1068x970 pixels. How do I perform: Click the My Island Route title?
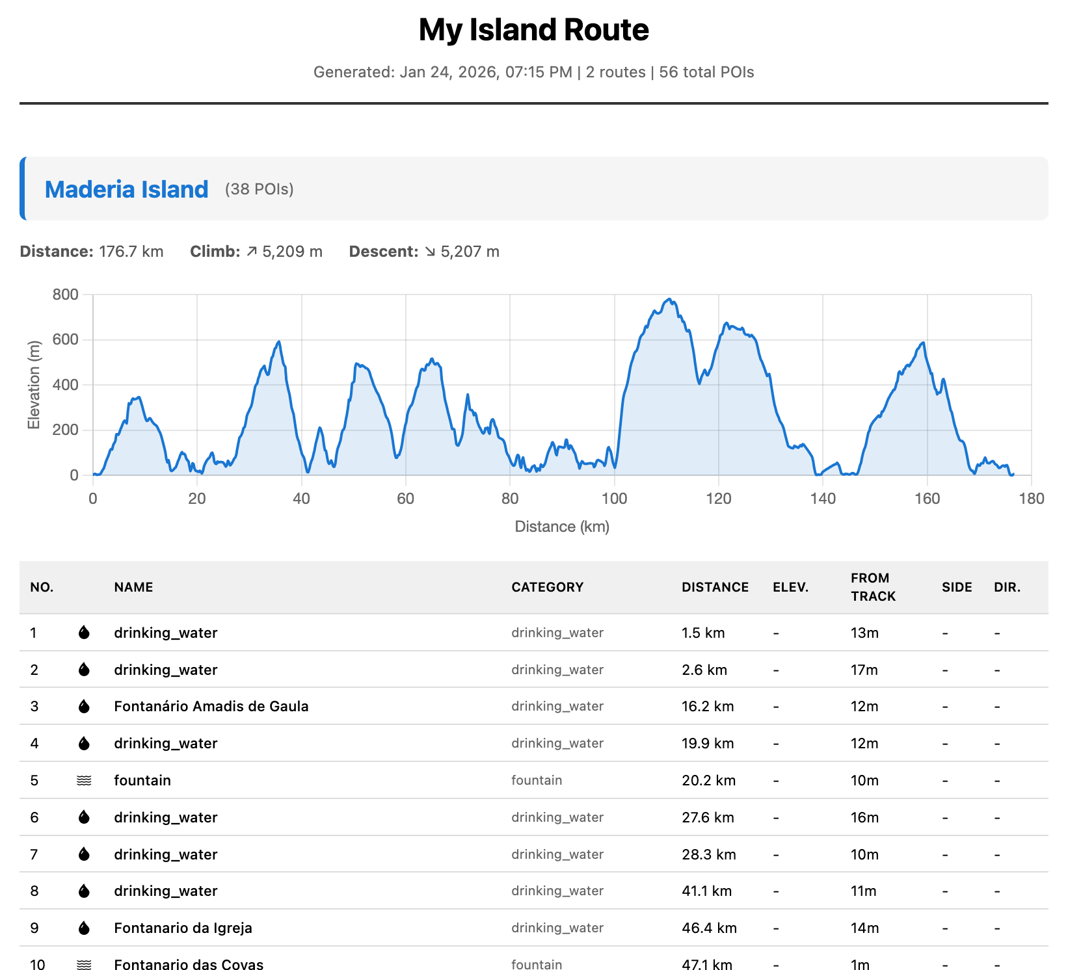533,29
